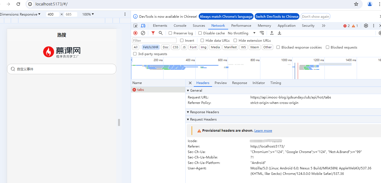Open Chrome profile avatar icon
Viewport: 381px width, 183px height.
pos(370,4)
